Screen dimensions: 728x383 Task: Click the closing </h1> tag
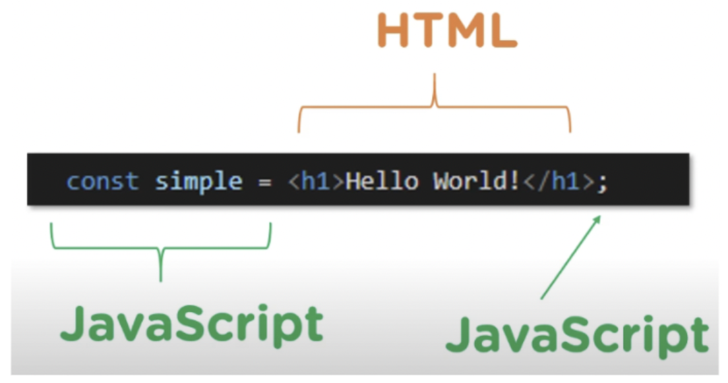click(559, 180)
